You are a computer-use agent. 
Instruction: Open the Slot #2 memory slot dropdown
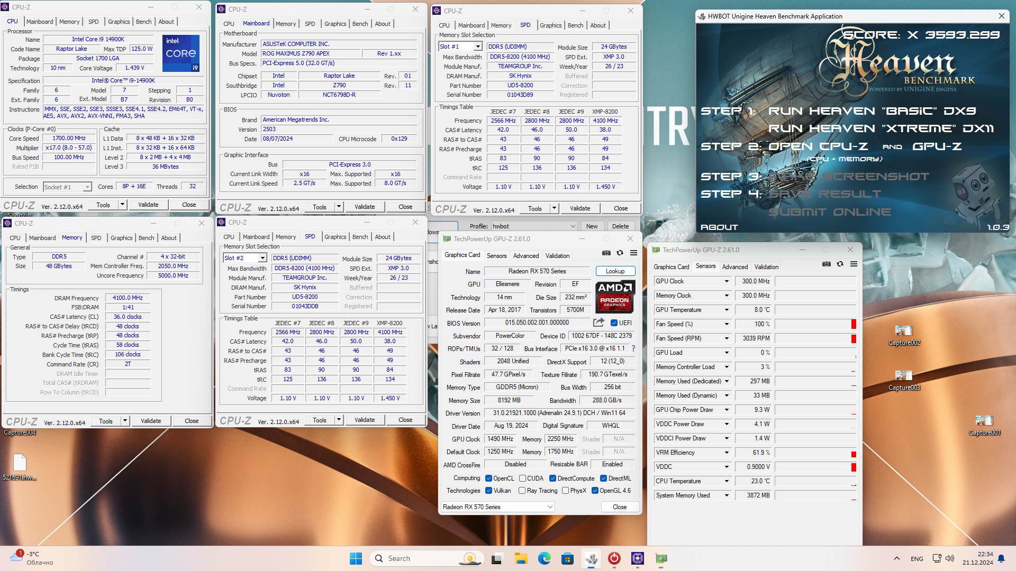click(x=244, y=258)
